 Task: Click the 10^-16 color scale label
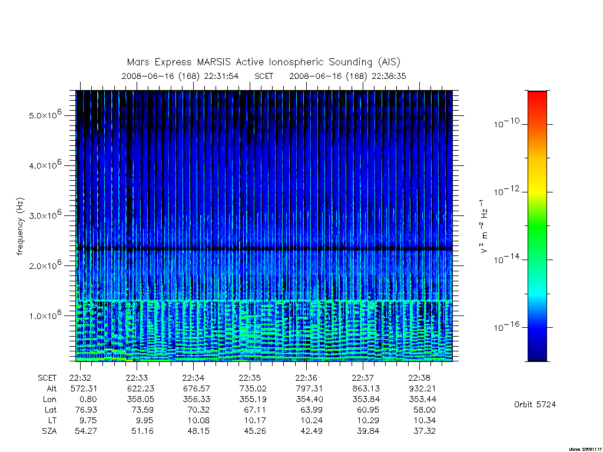(x=506, y=327)
